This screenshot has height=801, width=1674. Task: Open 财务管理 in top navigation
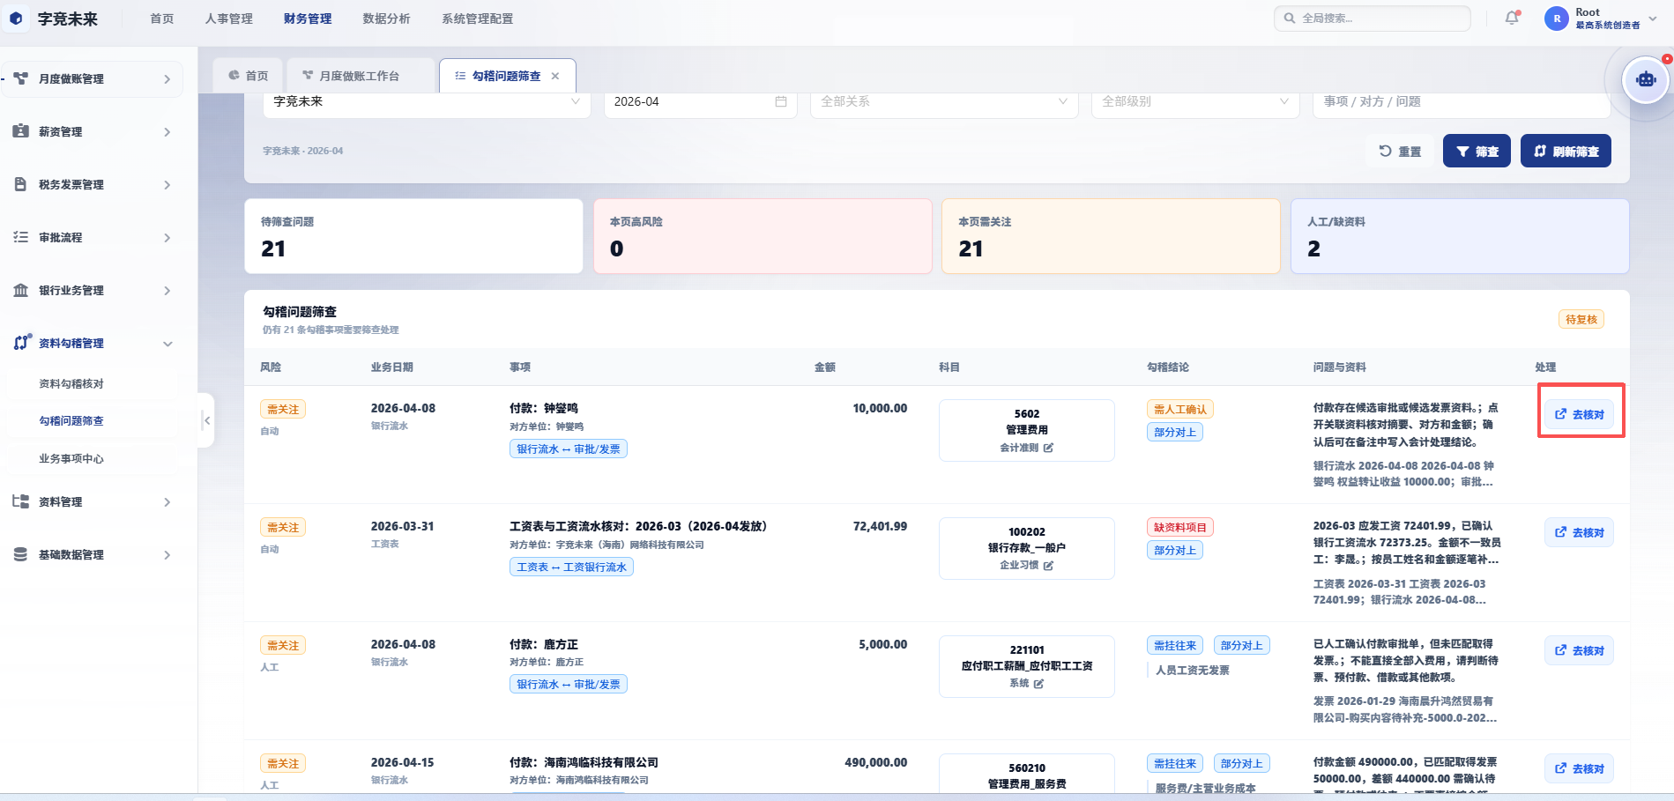click(308, 19)
